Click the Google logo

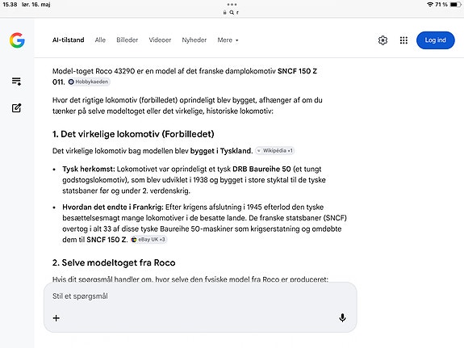click(x=17, y=40)
